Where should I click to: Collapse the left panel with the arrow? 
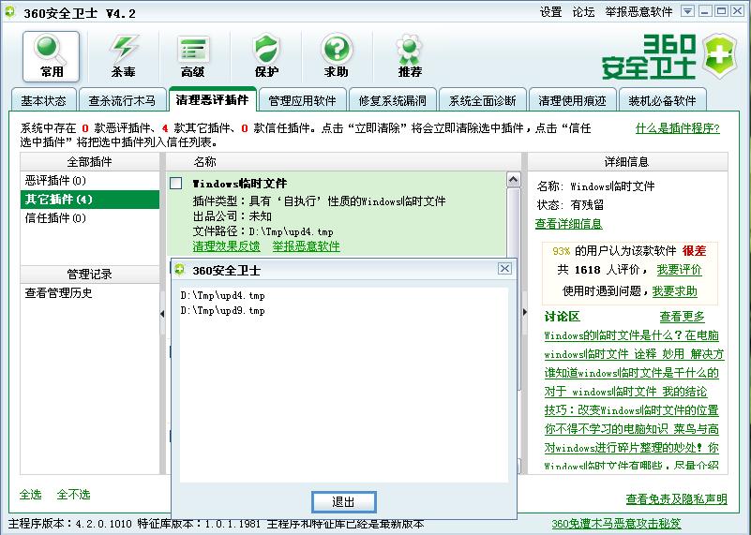pos(162,314)
